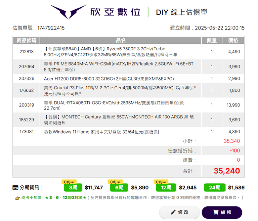Click the price 3,690
258x221 pixels.
pos(234,120)
